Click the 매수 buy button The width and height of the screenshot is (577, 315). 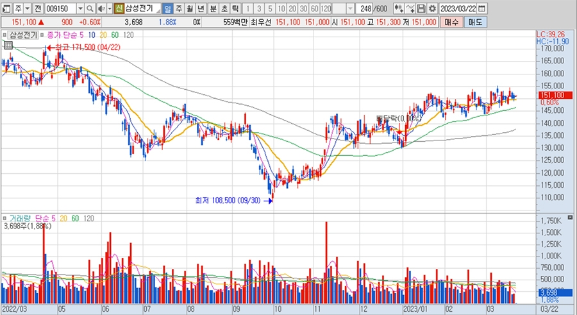(451, 22)
